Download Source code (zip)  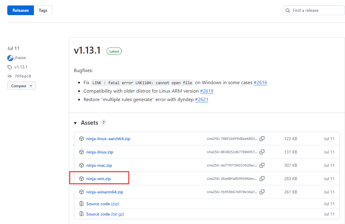click(x=103, y=204)
